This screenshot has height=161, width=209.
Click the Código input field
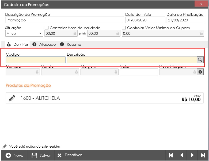[x=36, y=60]
